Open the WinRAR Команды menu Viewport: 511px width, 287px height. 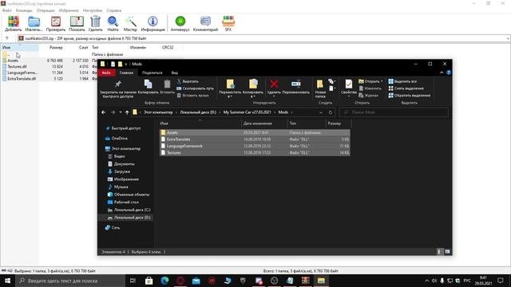click(x=24, y=10)
